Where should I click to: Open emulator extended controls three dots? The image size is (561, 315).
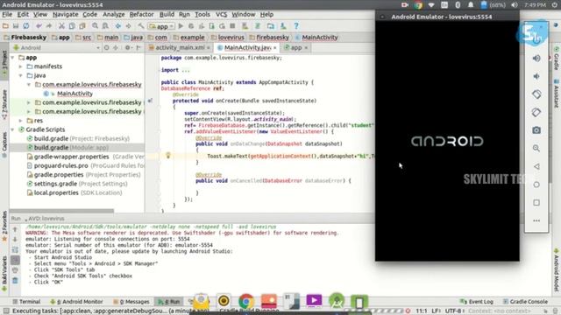tap(536, 220)
